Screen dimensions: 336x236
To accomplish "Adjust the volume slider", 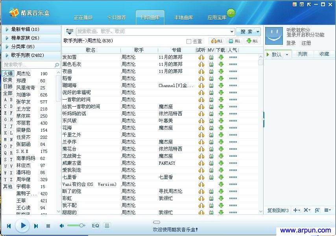I will [77, 225].
